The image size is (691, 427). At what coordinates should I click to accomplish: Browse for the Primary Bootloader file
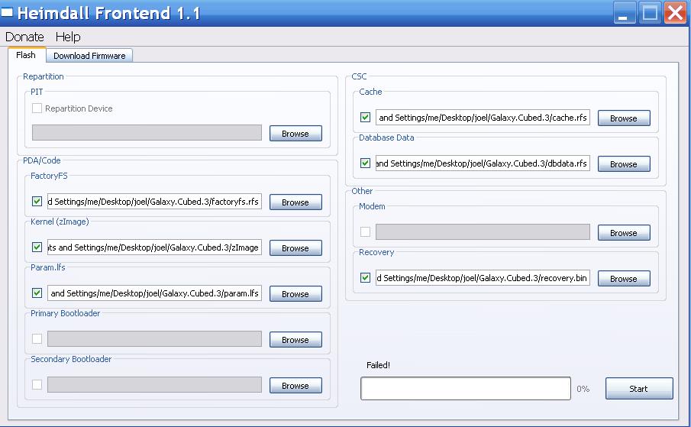(295, 340)
